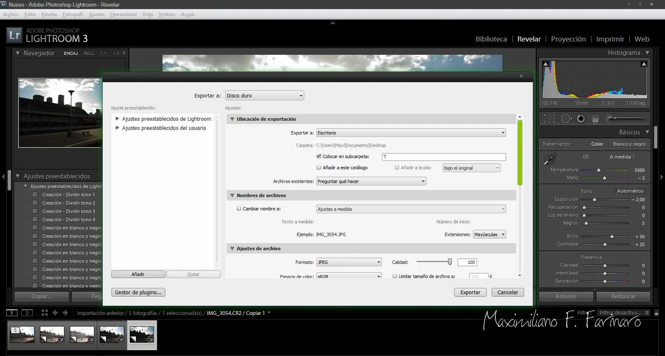Image resolution: width=665 pixels, height=356 pixels.
Task: Click the Restaurar button
Action: [x=623, y=296]
